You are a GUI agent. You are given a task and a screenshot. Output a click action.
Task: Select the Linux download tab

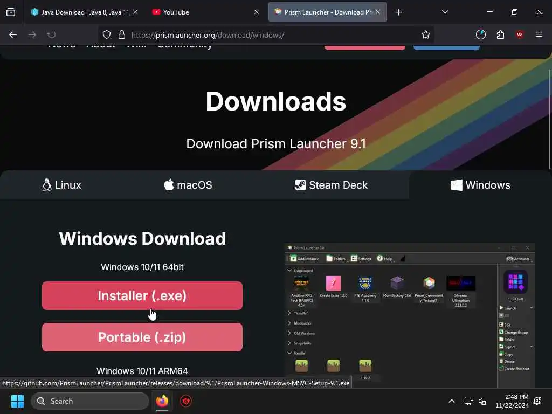(x=61, y=185)
